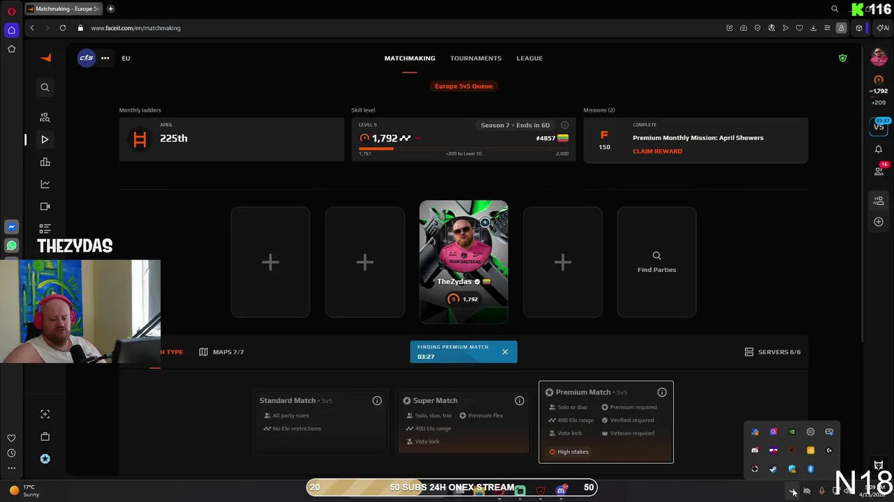Reload the page in Opera toolbar

coord(63,28)
